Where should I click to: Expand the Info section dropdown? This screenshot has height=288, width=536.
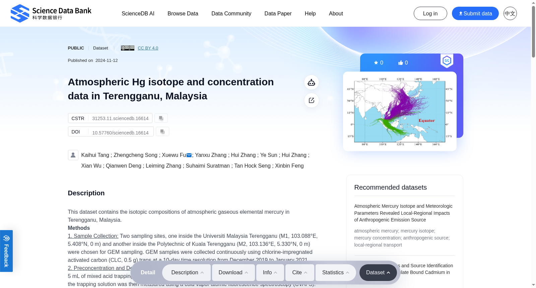270,273
